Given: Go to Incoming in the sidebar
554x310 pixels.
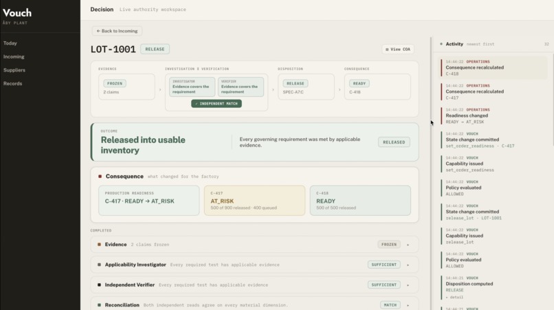Looking at the screenshot, I should point(14,56).
